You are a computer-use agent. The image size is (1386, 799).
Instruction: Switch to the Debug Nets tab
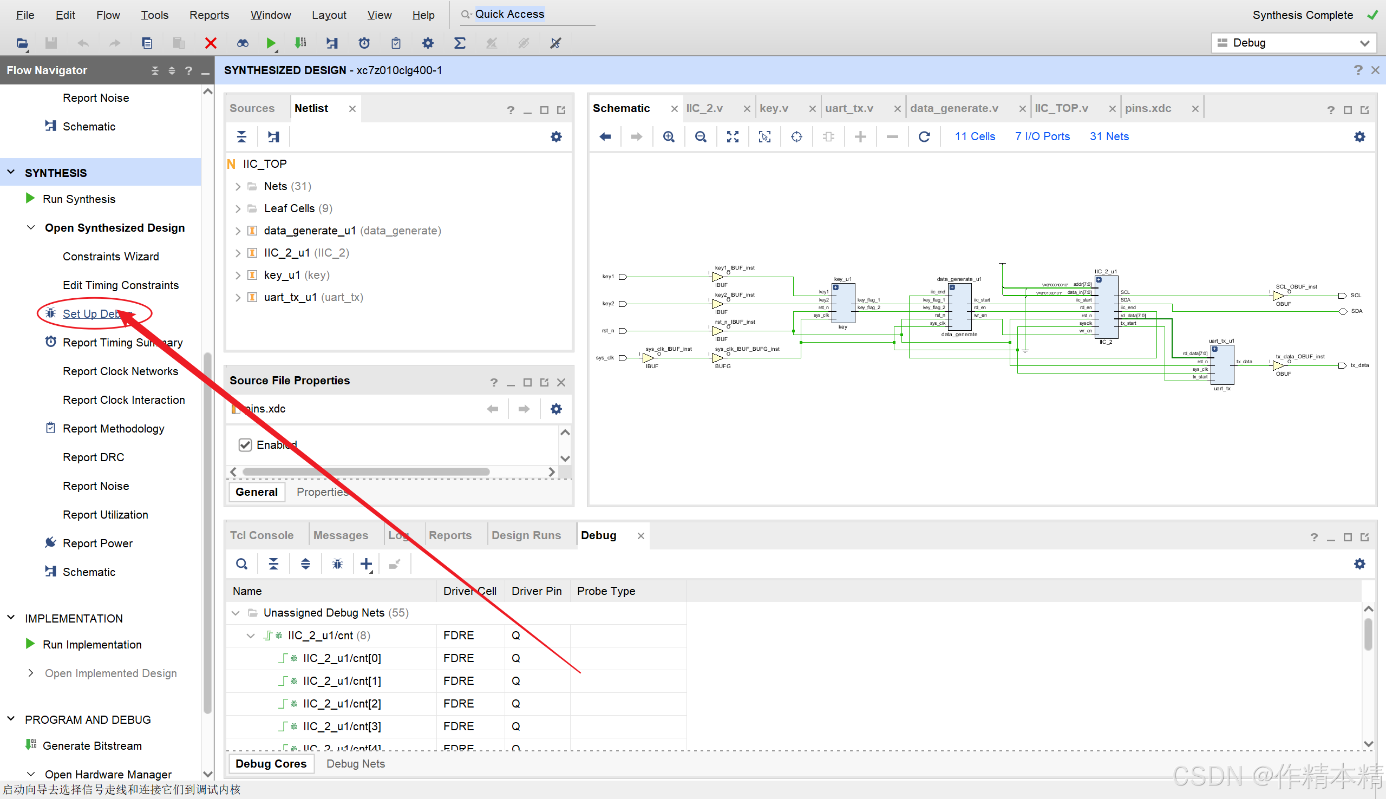click(356, 763)
